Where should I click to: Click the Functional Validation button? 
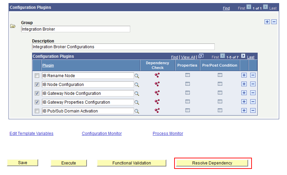(132, 163)
